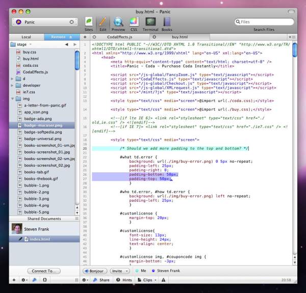Viewport: 306px width, 293px height.
Task: Click the braces symbols icon
Action: (45, 280)
